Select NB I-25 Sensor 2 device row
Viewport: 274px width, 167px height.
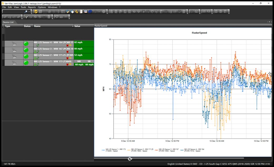point(53,55)
